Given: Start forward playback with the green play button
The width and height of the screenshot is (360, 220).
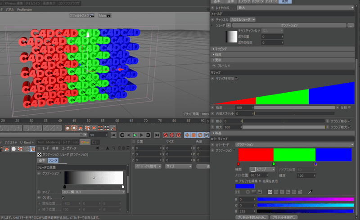Looking at the screenshot, I should tap(135, 135).
